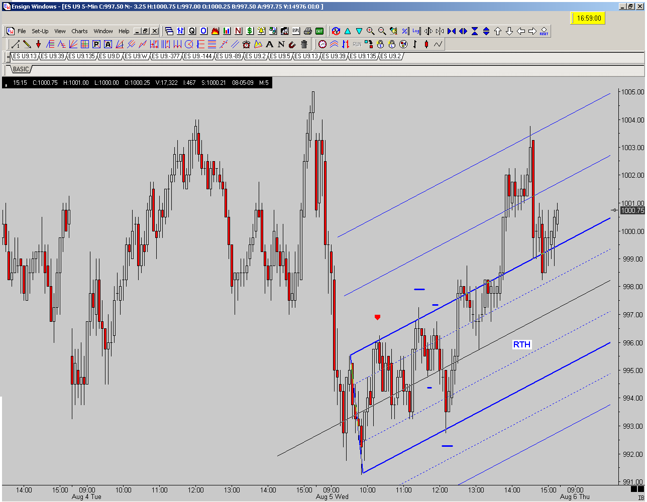Select the trend line drawing tool
647x502 pixels.
pos(15,44)
